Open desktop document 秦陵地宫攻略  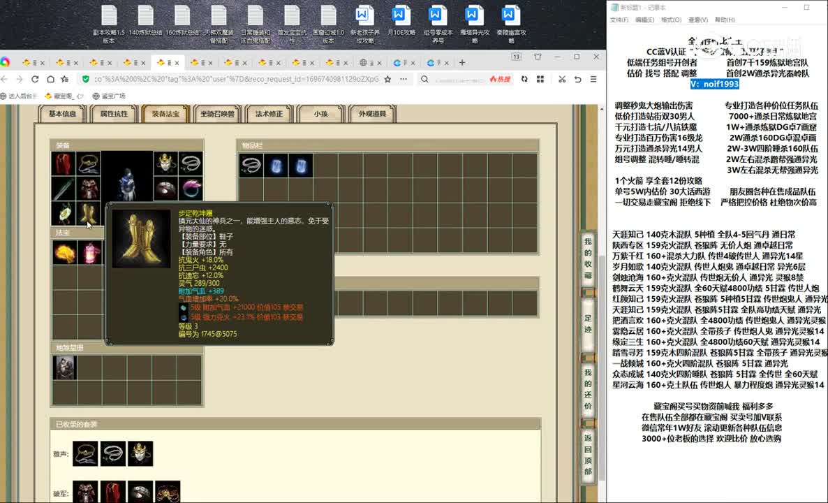tap(511, 25)
